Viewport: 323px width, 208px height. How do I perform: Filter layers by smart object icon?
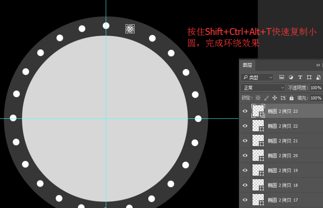(x=318, y=77)
